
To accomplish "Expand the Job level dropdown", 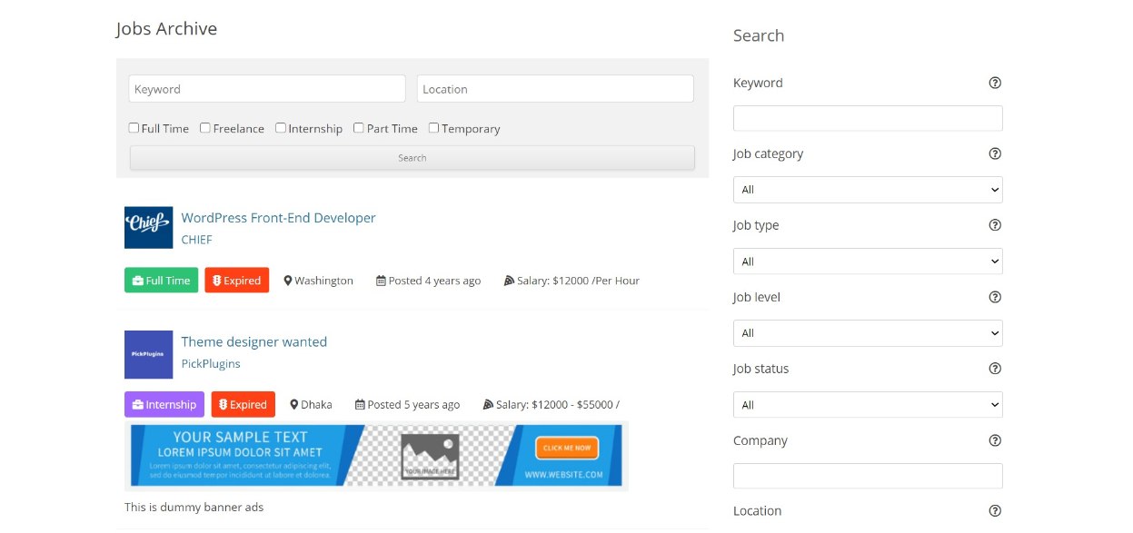I will 868,333.
